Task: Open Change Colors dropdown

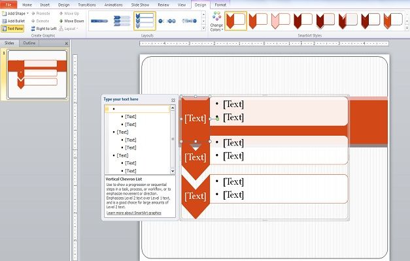Action: 216,22
